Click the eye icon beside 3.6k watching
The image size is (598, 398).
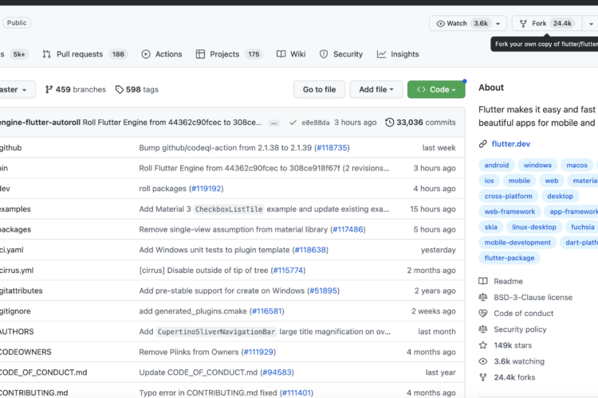pyautogui.click(x=483, y=361)
